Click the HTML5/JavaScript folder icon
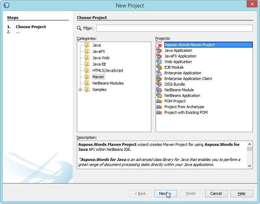 87,70
